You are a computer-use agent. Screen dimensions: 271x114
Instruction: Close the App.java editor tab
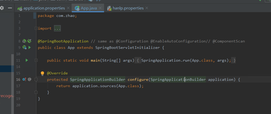click(100, 8)
